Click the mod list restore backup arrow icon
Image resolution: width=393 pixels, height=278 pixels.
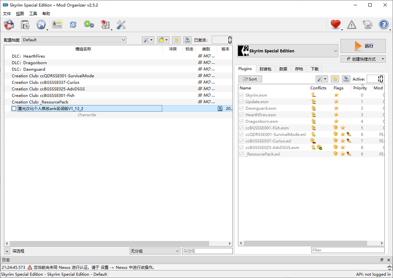point(176,40)
